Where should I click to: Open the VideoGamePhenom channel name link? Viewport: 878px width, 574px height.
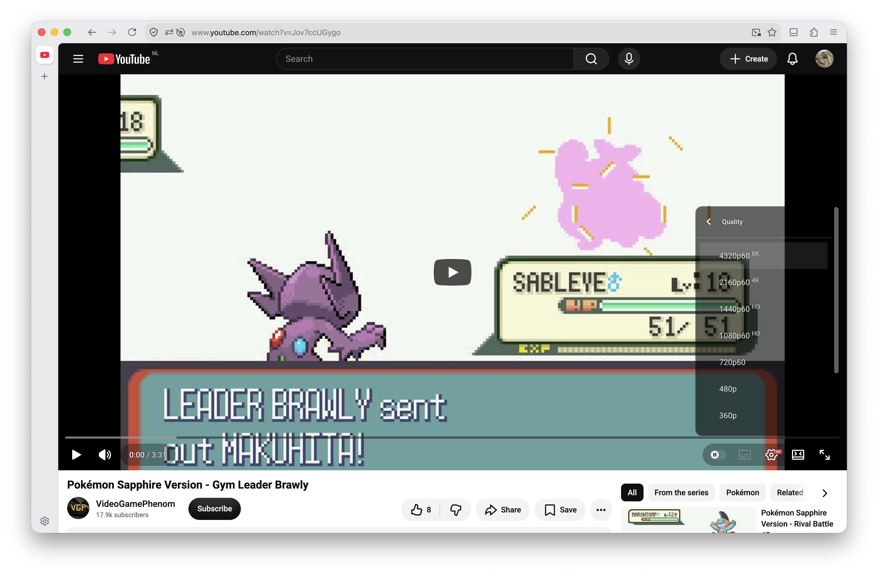[135, 504]
